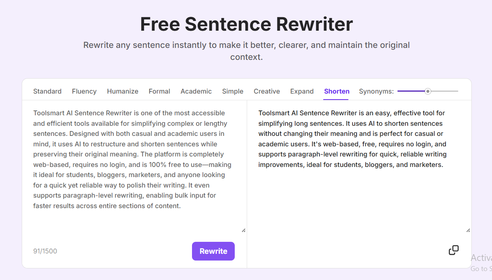Screen dimensions: 492x280
Task: Click the 91/1500 word counter
Action: coord(45,251)
